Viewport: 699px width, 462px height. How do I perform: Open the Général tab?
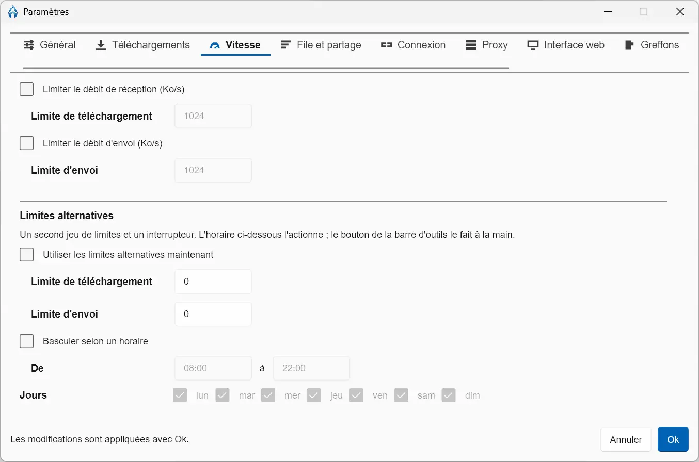[50, 45]
